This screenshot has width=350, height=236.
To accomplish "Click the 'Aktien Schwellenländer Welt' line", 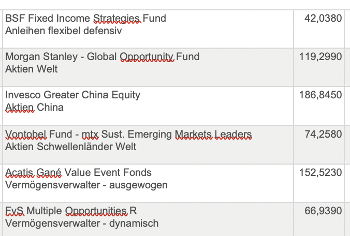I will (x=70, y=147).
